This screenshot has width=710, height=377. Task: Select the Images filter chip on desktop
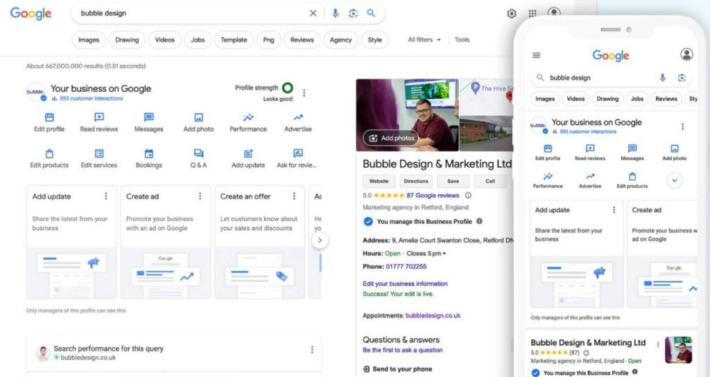click(89, 40)
